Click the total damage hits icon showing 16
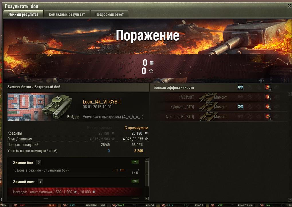Viewport: 292px width, 207px height. [268, 87]
